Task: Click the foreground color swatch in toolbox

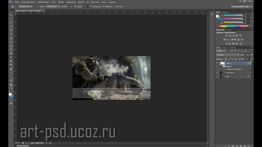Action: (10, 94)
